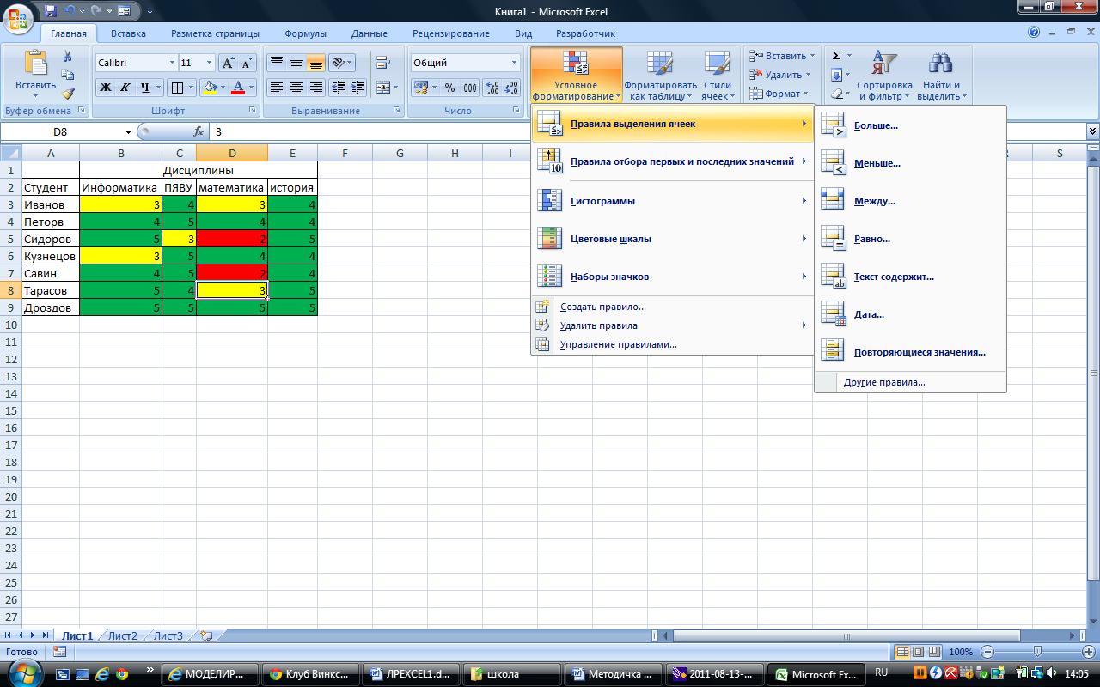Open the borders dropdown arrow
The width and height of the screenshot is (1100, 687).
tap(191, 88)
